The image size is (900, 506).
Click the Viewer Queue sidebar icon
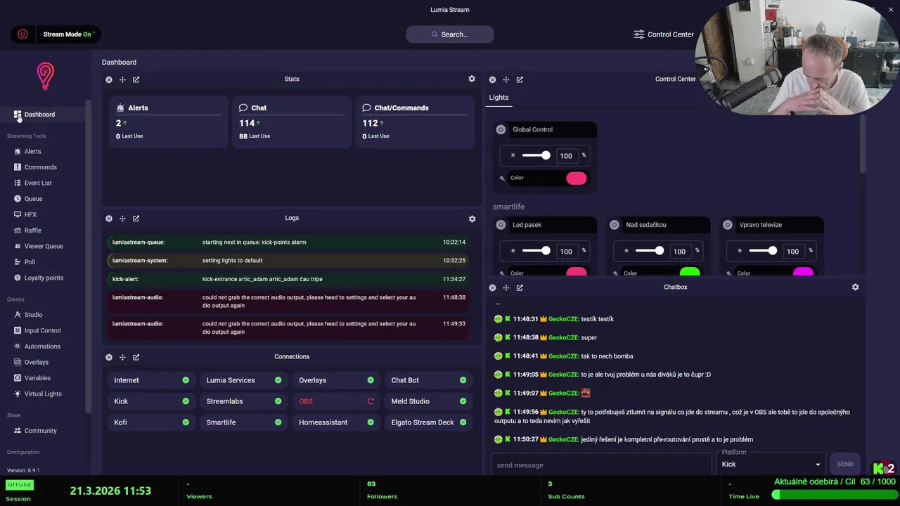18,246
